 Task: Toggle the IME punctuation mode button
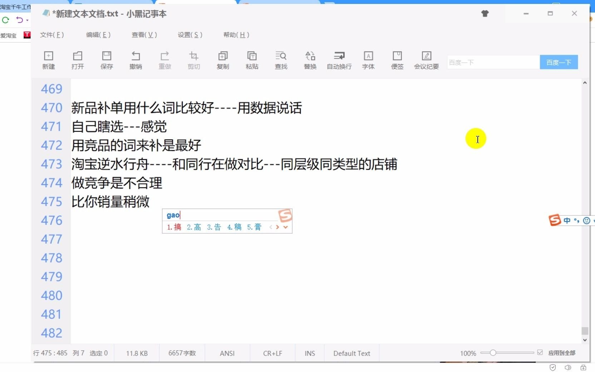click(576, 220)
